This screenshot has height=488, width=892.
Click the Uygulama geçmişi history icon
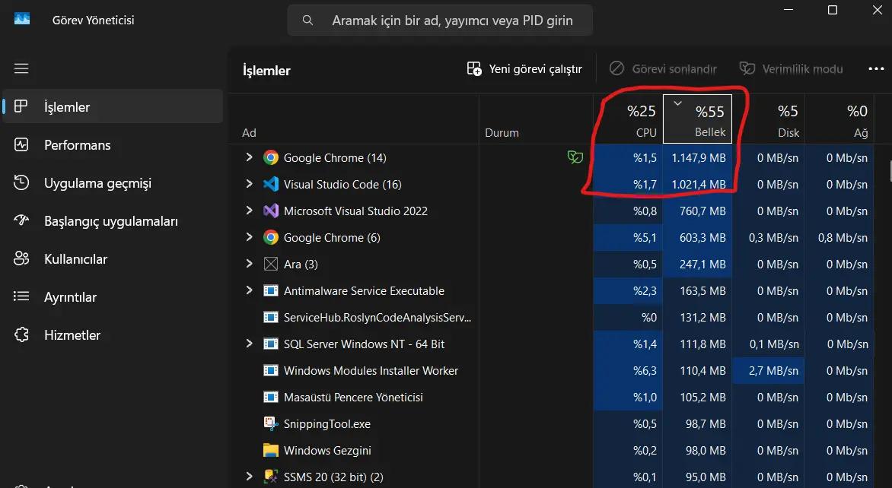tap(21, 182)
